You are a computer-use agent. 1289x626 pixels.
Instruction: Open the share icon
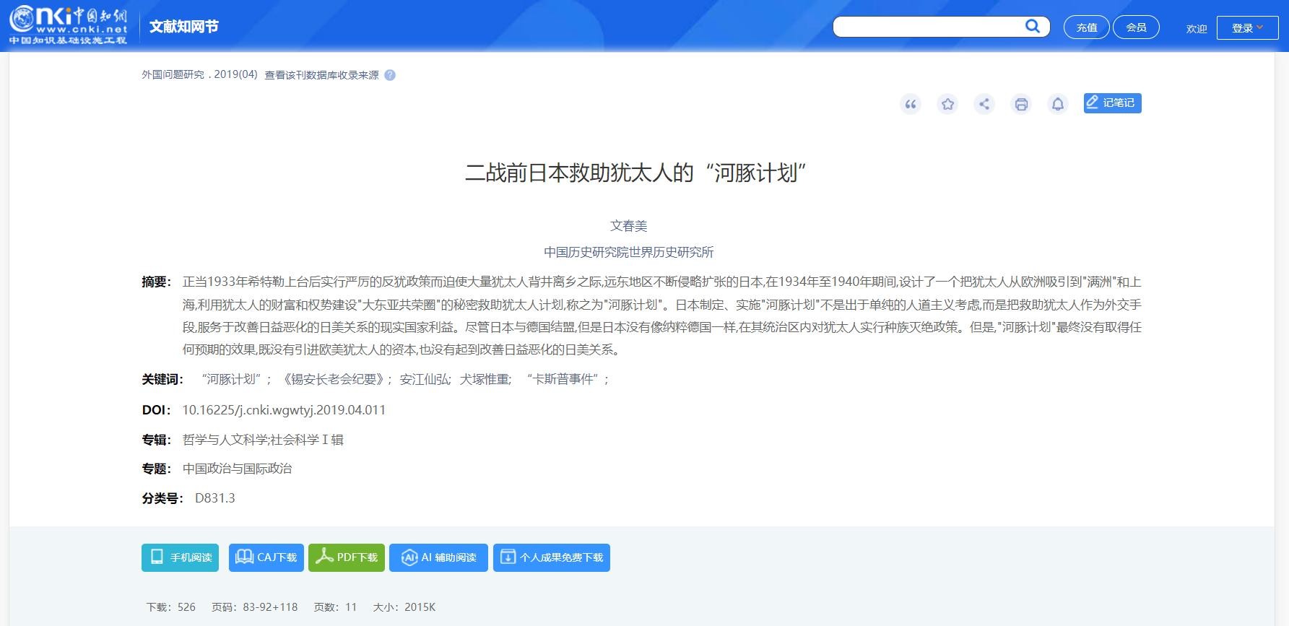(x=984, y=104)
